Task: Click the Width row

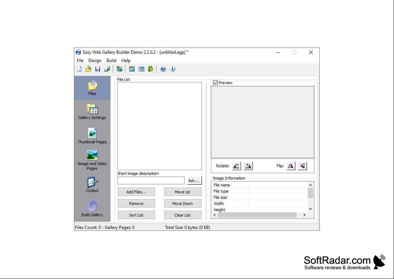Action: [260, 204]
